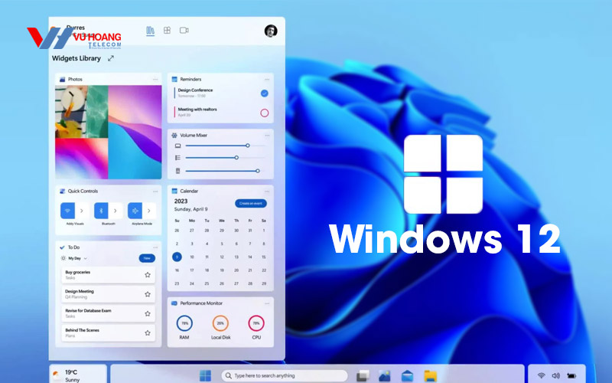Uncheck the Design Conference reminder

pyautogui.click(x=264, y=93)
